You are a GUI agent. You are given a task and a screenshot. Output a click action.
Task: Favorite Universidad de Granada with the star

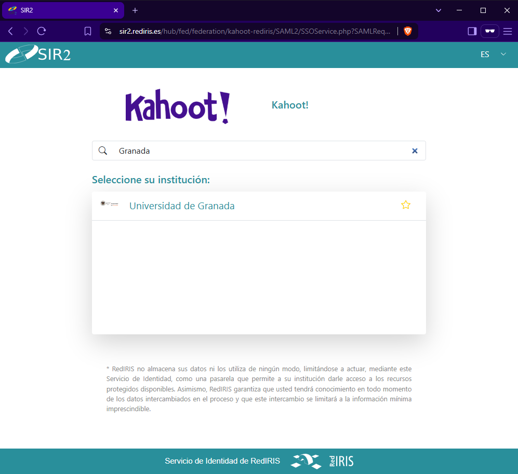pos(406,205)
